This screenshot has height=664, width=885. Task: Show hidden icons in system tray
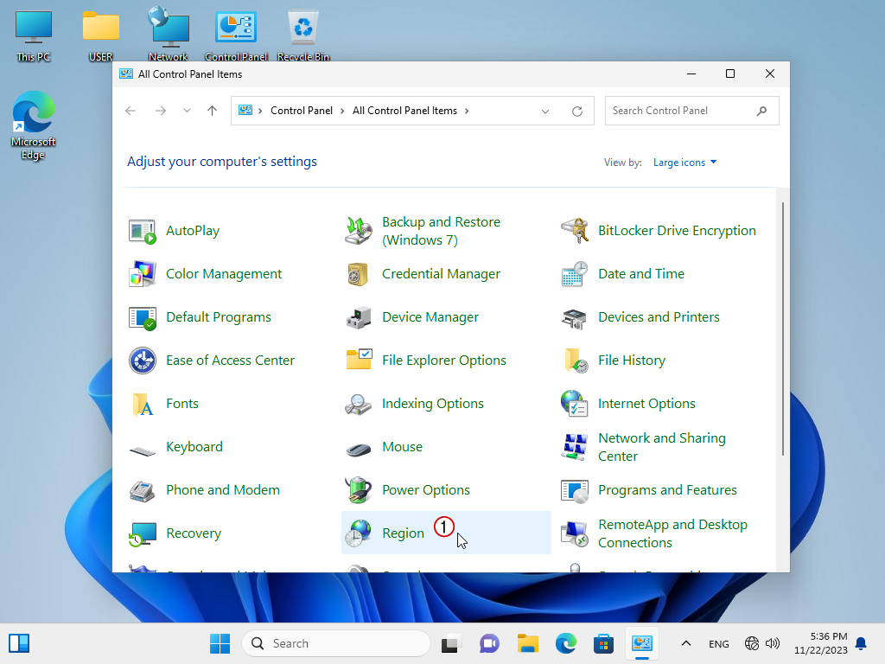(686, 643)
